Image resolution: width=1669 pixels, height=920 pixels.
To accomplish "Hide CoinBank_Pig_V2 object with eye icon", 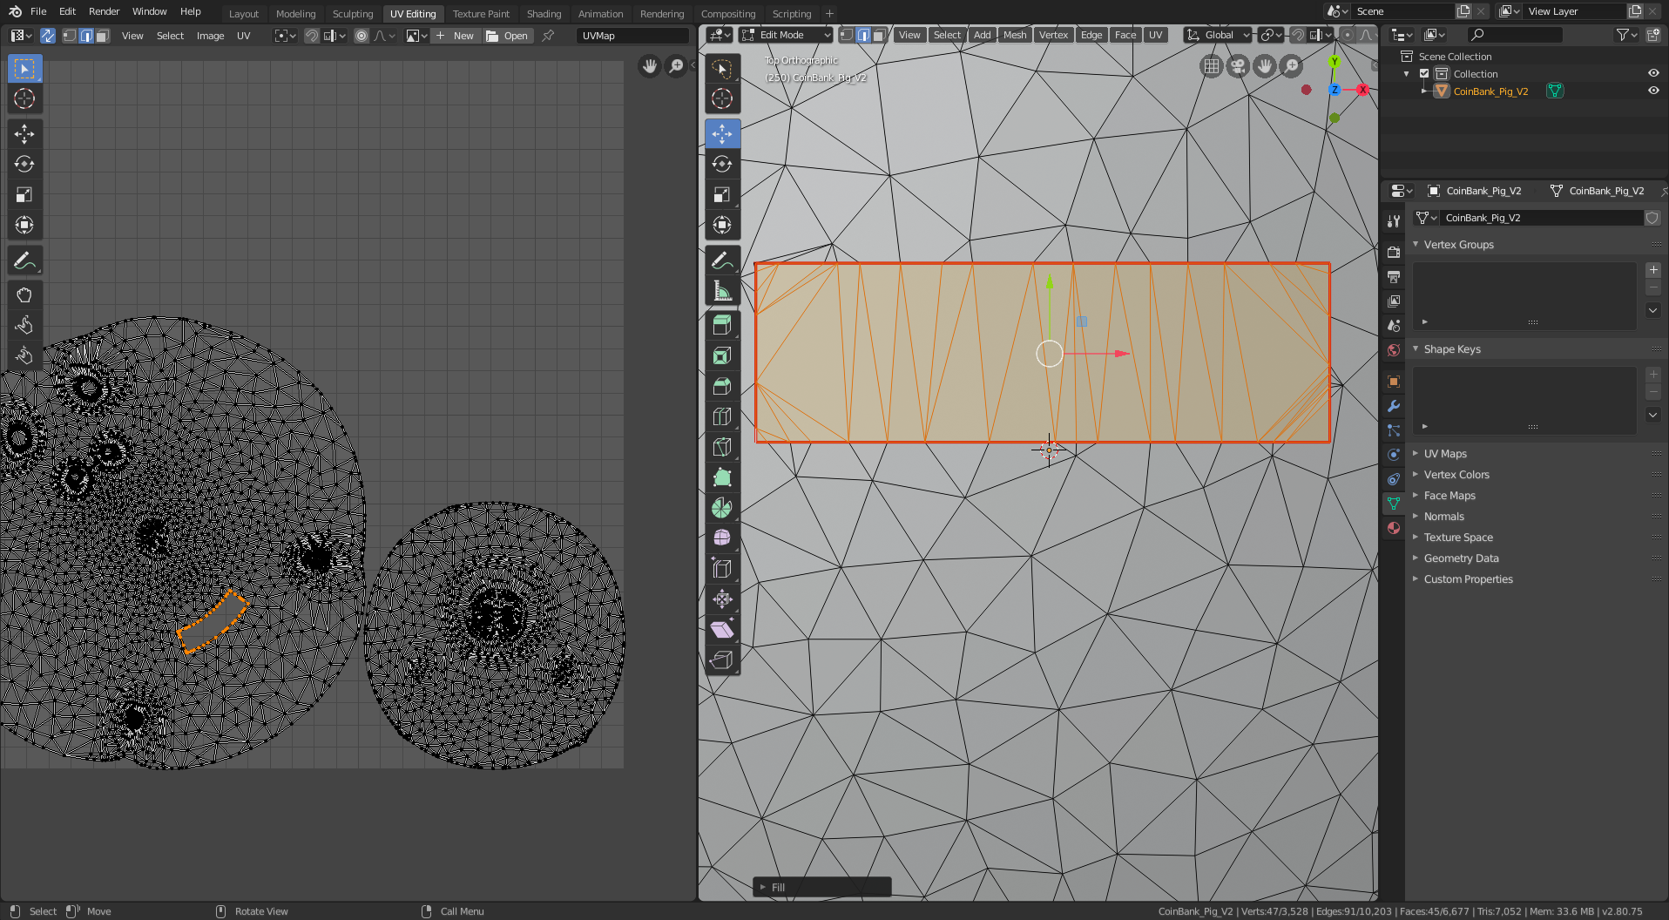I will coord(1652,91).
